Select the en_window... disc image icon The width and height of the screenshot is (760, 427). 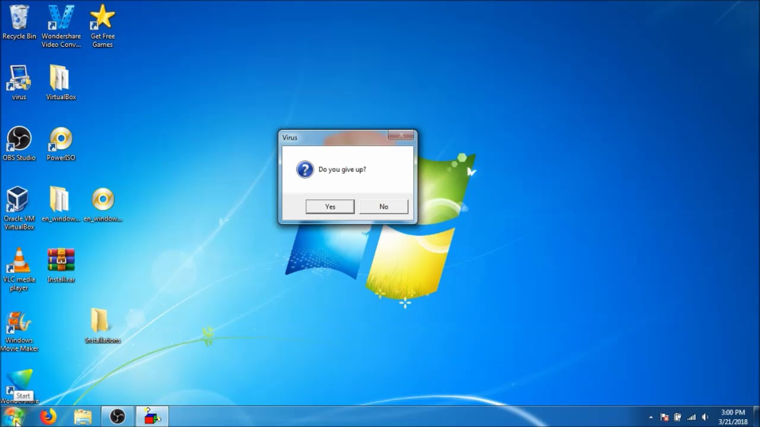point(103,204)
